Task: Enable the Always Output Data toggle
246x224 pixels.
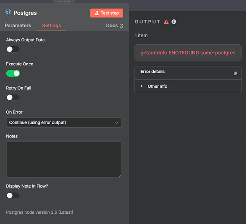Action: (x=13, y=49)
